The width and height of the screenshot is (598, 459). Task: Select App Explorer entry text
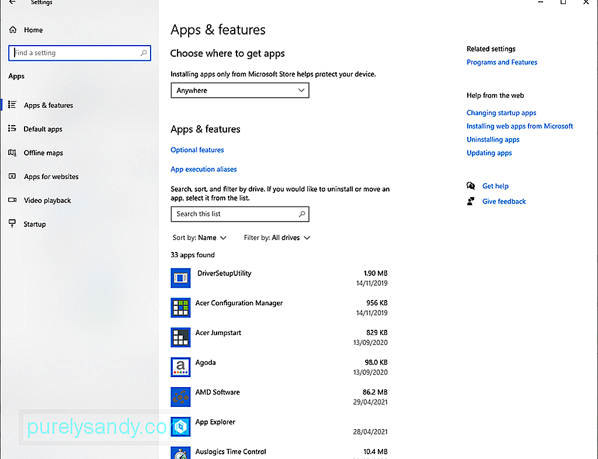coord(215,422)
